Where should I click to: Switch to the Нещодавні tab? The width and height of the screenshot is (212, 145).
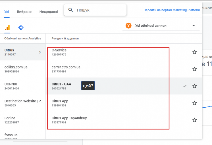(49, 12)
